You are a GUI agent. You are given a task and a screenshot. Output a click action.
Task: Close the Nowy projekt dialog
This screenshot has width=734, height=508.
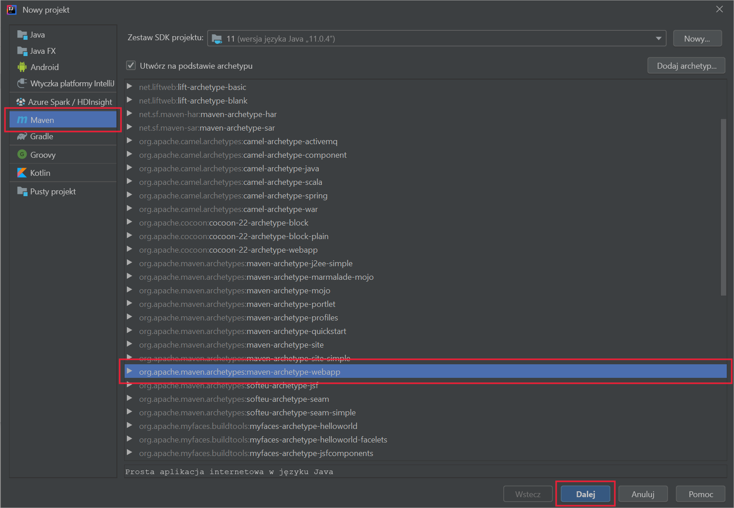click(720, 9)
